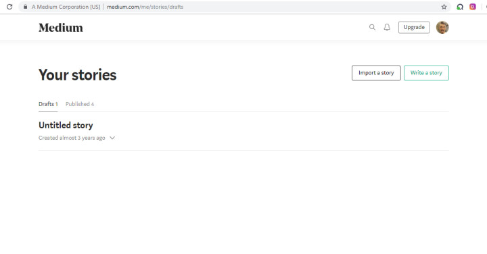Open the user profile avatar menu
487x254 pixels.
[442, 27]
